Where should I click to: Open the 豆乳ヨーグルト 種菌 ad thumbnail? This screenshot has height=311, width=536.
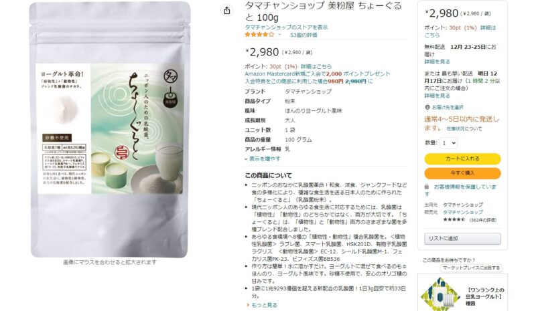click(440, 293)
